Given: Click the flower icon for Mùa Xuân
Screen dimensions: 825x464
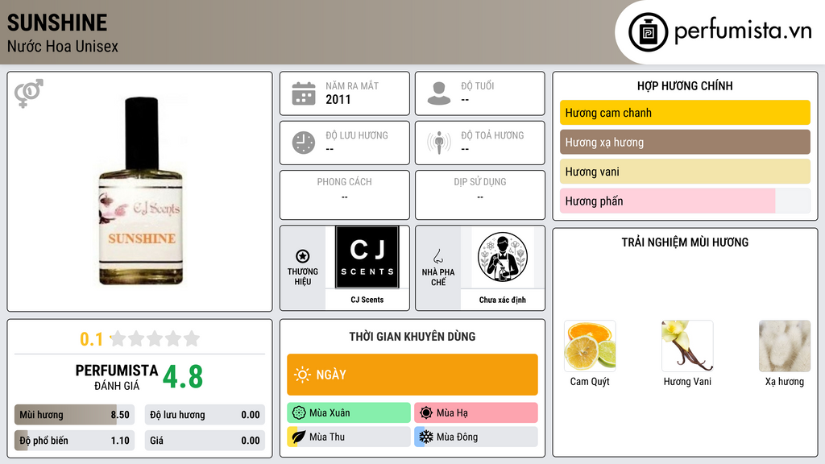Looking at the screenshot, I should click(x=299, y=413).
